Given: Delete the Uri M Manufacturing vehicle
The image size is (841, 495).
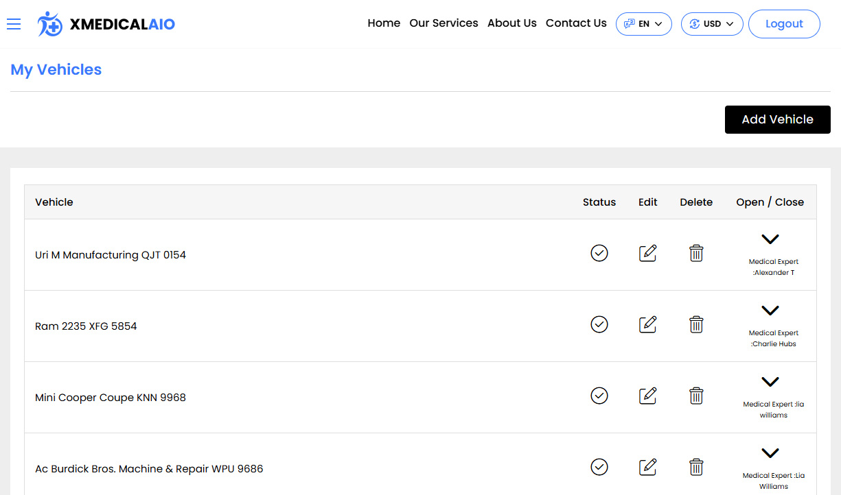Looking at the screenshot, I should [x=696, y=253].
